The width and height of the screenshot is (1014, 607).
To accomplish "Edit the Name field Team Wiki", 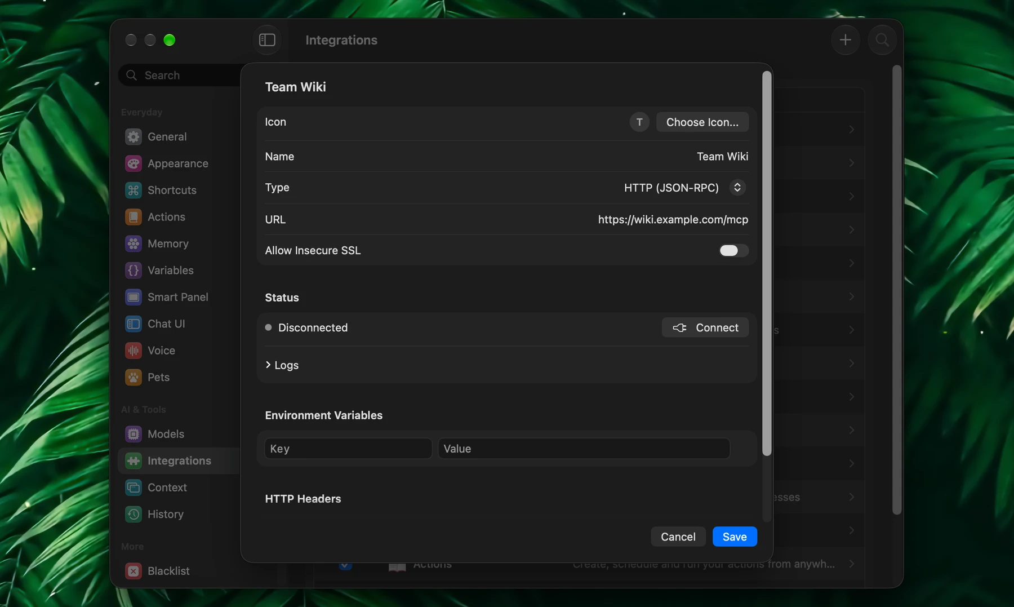I will click(x=722, y=157).
